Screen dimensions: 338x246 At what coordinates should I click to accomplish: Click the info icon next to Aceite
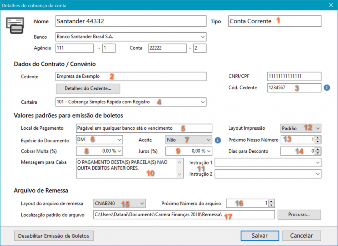(218, 140)
